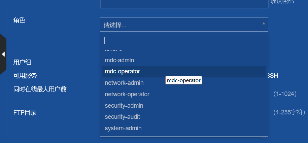Click the 请选择... role selection box
Image resolution: width=308 pixels, height=143 pixels.
coord(182,25)
